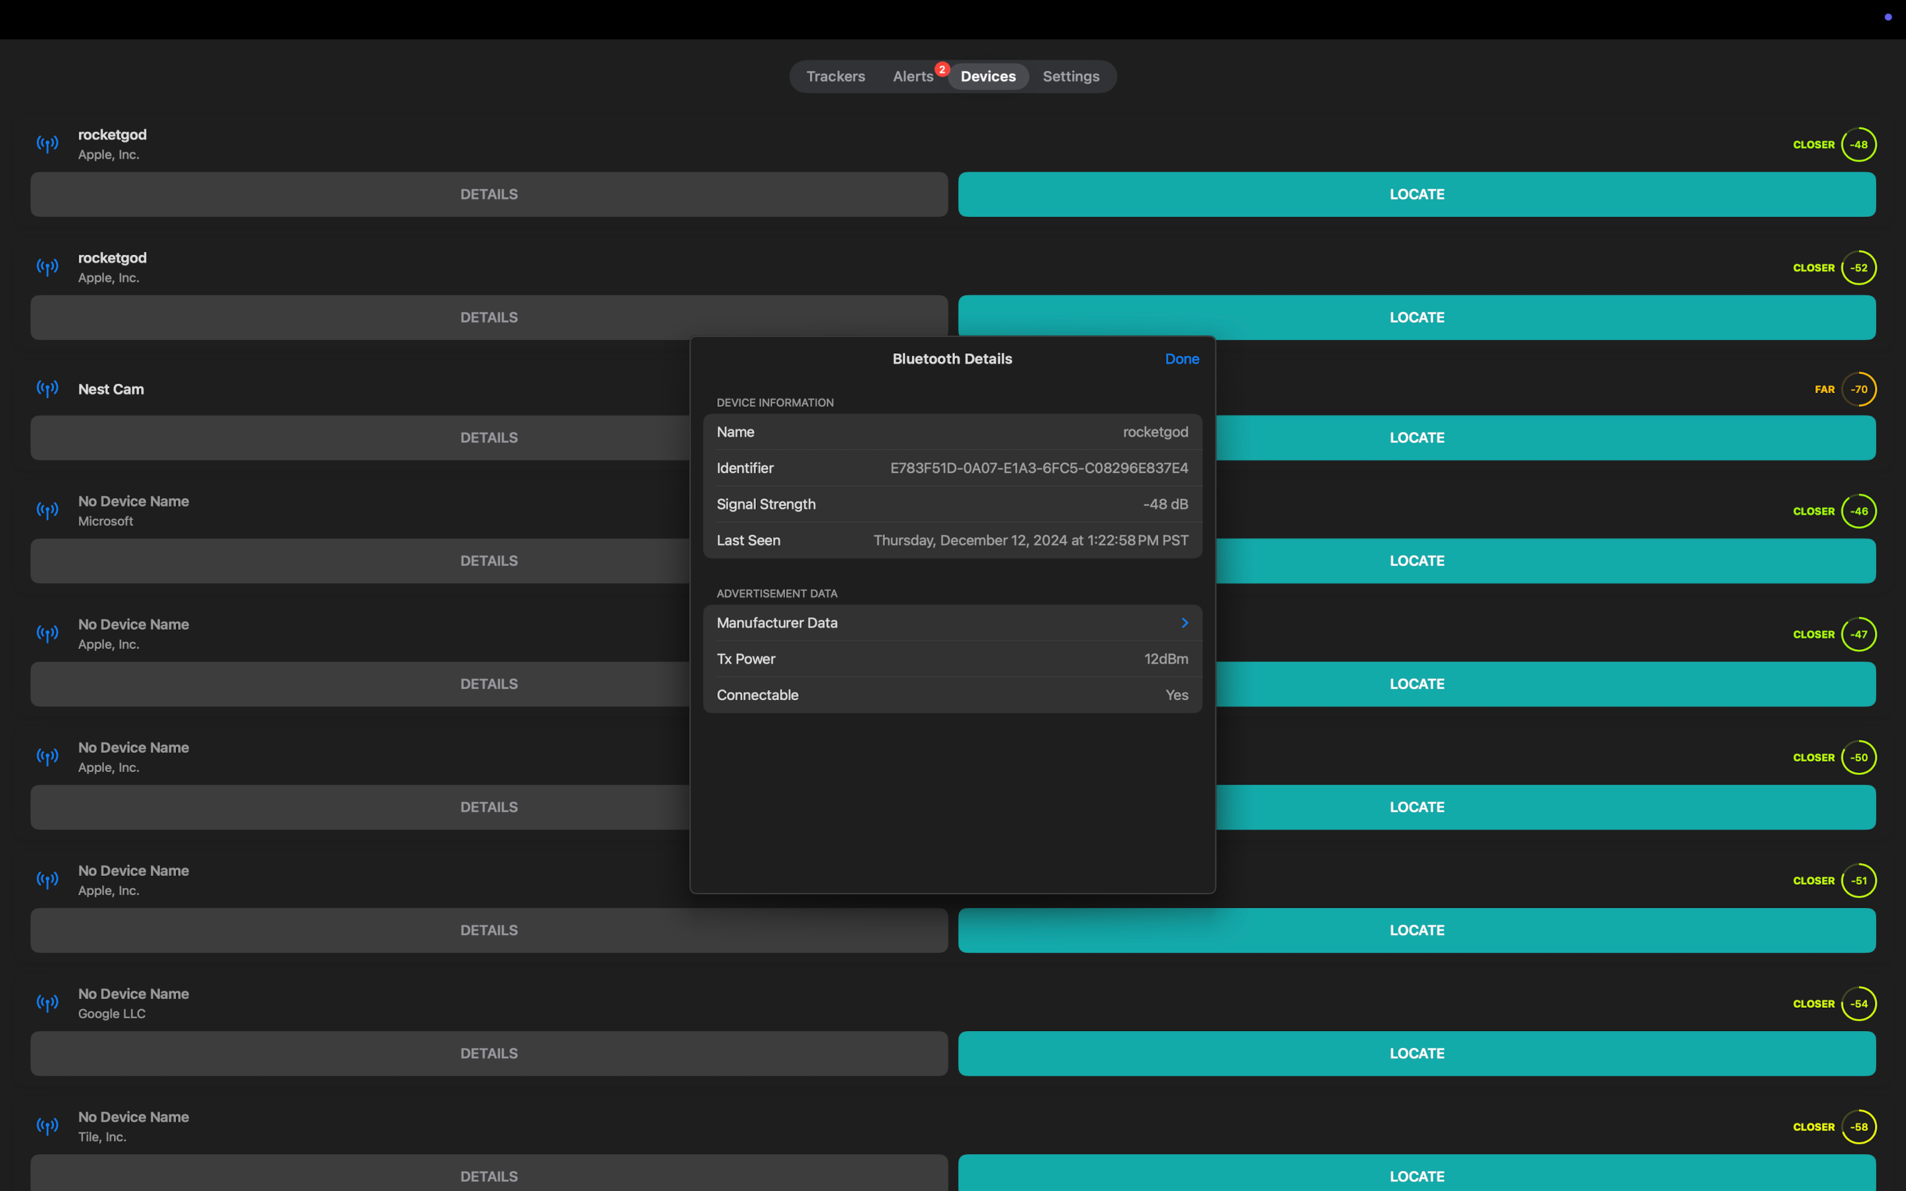Select the Devices tab
This screenshot has width=1906, height=1191.
tap(987, 76)
